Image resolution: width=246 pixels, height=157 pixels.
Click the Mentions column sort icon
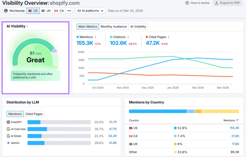tap(237, 120)
